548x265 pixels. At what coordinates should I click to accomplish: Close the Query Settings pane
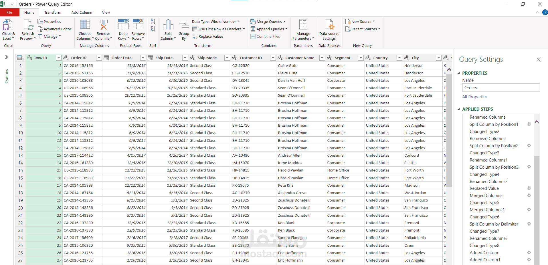[539, 59]
